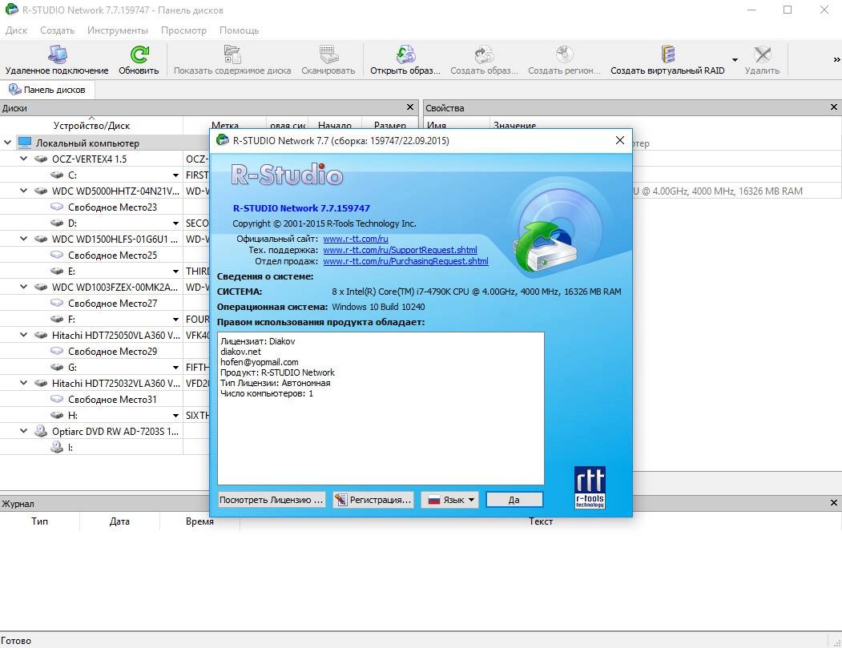This screenshot has height=648, width=842.
Task: Refresh the disk list with Обновить
Action: pyautogui.click(x=139, y=54)
